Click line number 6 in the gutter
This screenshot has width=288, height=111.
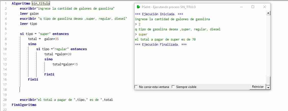point(6,29)
